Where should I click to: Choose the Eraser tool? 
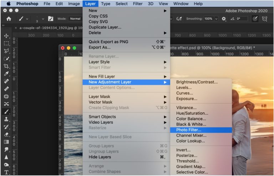pos(6,134)
